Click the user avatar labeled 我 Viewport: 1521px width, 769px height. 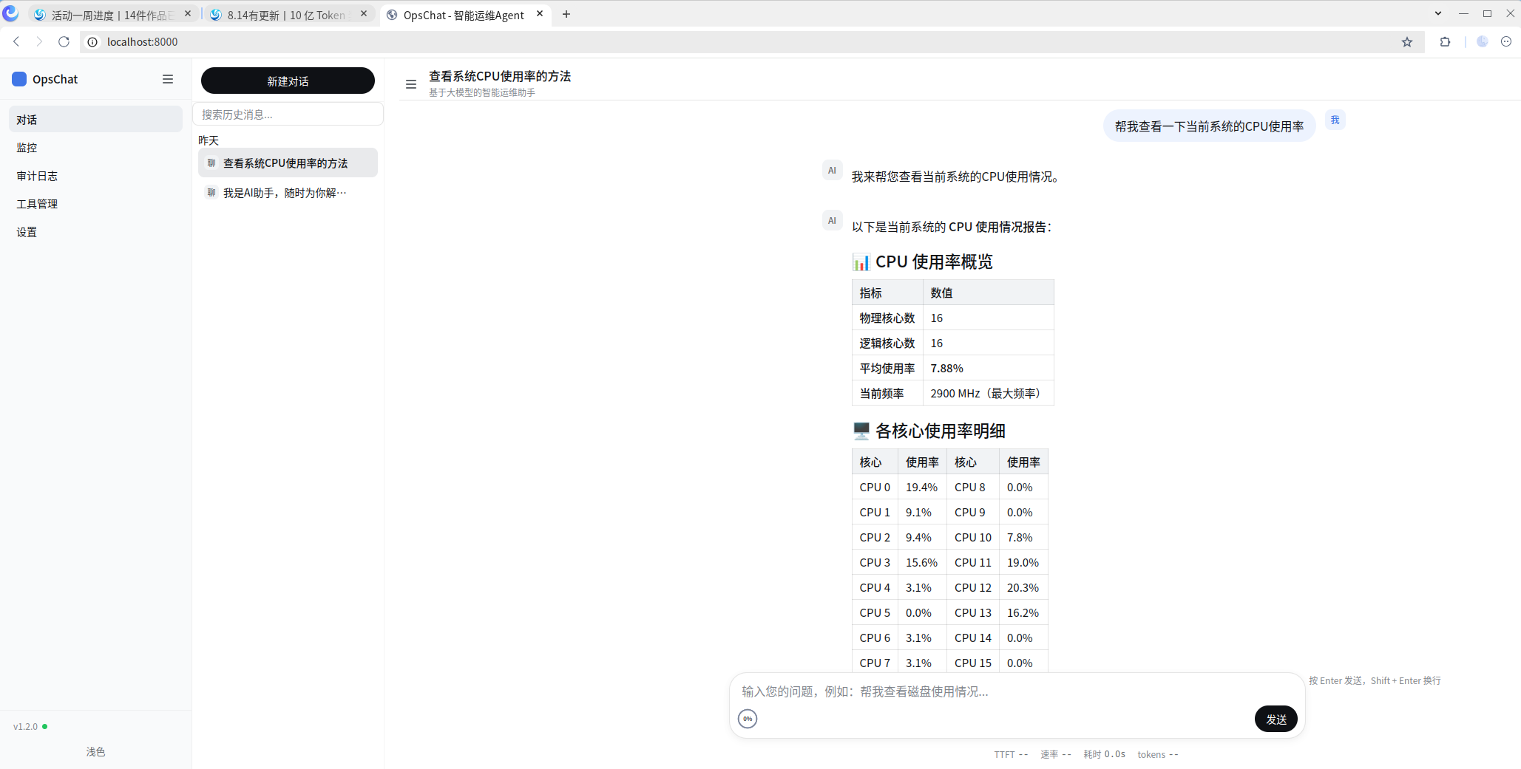point(1335,120)
